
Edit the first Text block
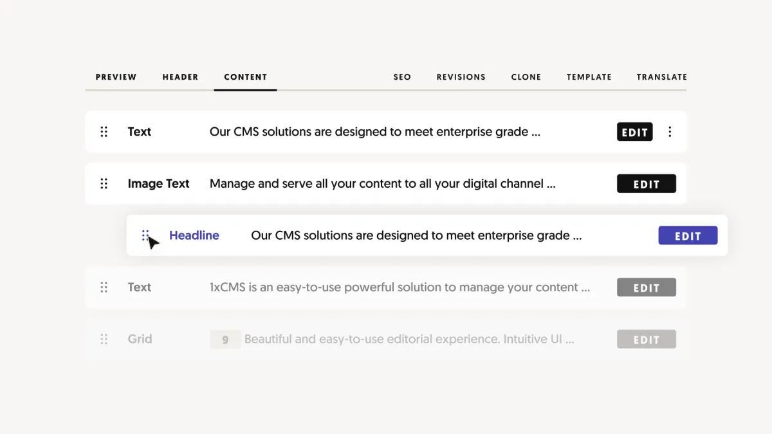(x=635, y=132)
